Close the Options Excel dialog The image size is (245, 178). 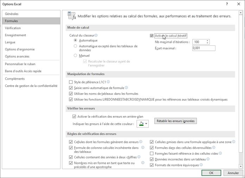coord(239,4)
